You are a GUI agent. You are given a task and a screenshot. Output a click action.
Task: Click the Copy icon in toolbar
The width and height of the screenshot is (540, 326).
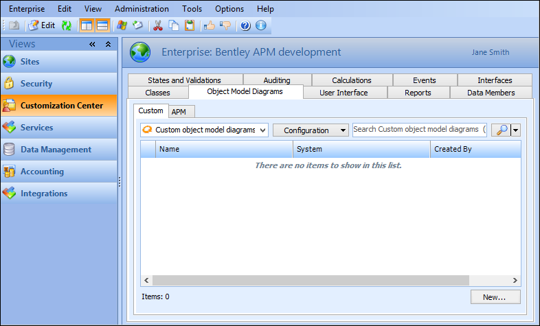click(x=174, y=25)
